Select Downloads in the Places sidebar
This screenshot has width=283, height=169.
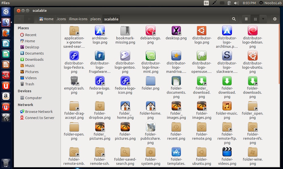tap(34, 59)
